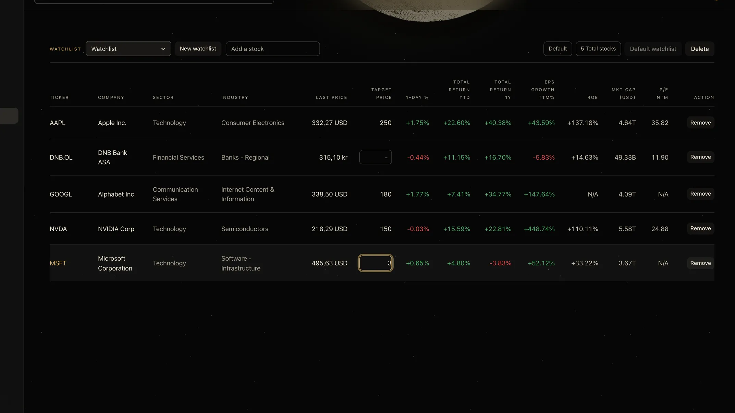Remove MSFT from the watchlist

tap(700, 263)
